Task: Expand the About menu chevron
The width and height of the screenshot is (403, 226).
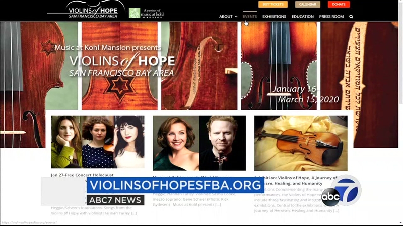Action: click(x=236, y=17)
